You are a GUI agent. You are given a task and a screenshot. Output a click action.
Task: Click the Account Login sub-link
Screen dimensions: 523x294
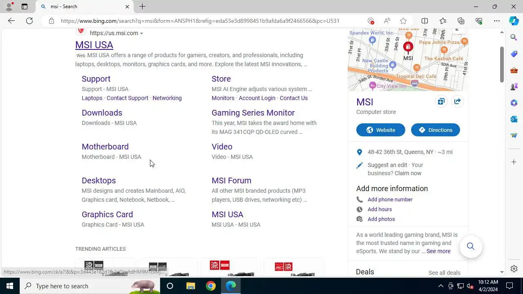[257, 98]
